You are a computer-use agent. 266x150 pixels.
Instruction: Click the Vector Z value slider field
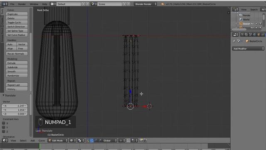(15, 114)
